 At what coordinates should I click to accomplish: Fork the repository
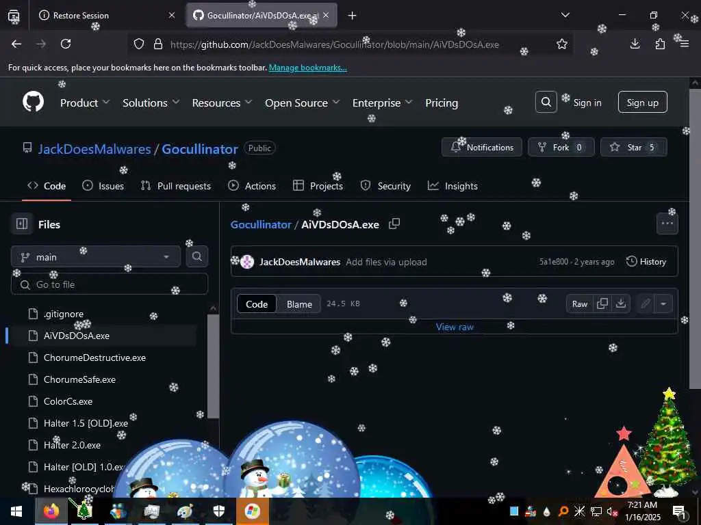pyautogui.click(x=561, y=147)
